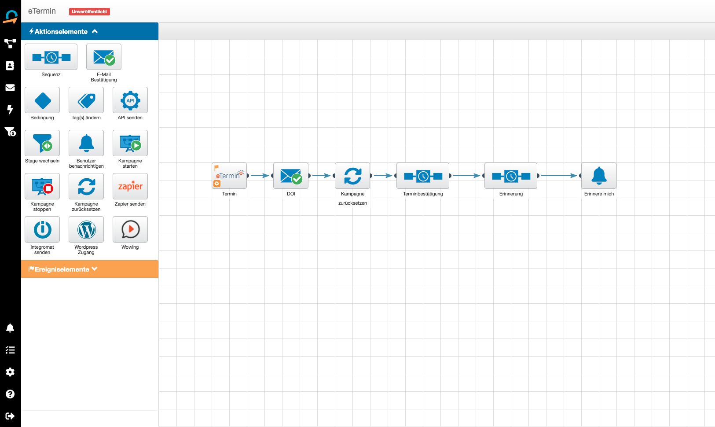Select the Wowing action element
Screen dimensions: 715x427
pyautogui.click(x=130, y=230)
